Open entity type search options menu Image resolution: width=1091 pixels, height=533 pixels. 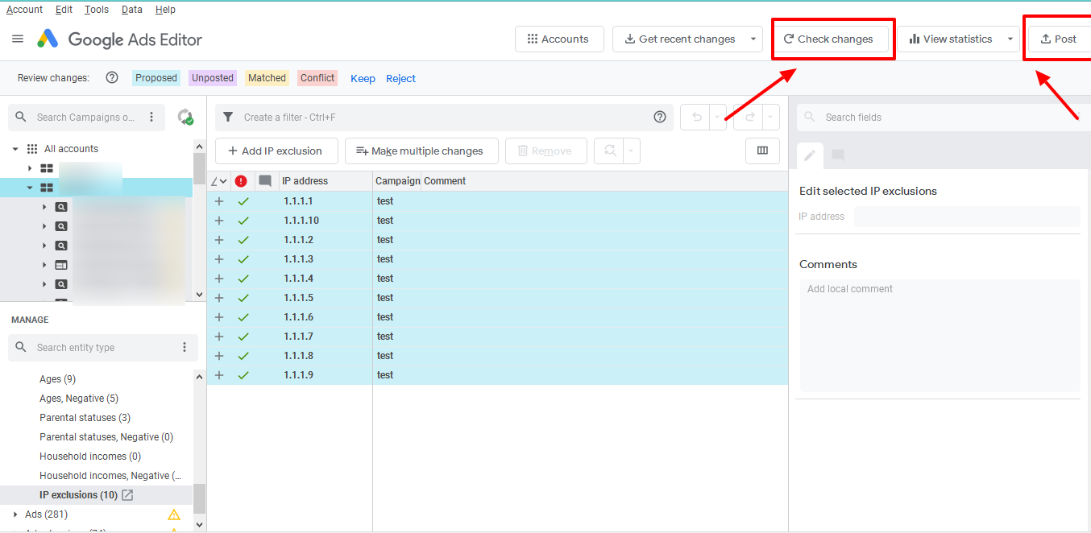(x=185, y=348)
